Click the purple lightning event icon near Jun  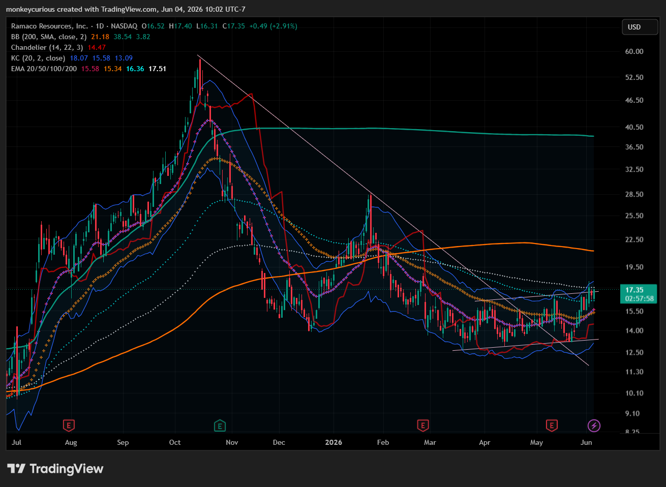click(x=594, y=425)
